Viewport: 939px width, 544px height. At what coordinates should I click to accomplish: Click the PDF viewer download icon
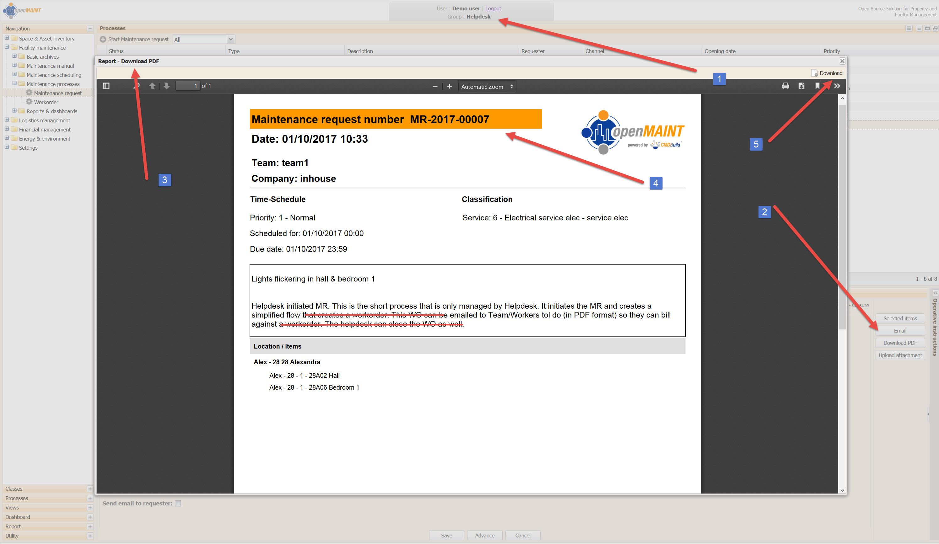pyautogui.click(x=801, y=86)
